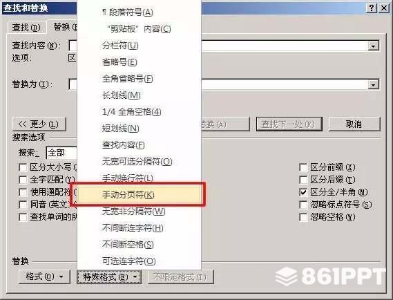
Task: Open the 格式 dropdown button
Action: tap(44, 277)
